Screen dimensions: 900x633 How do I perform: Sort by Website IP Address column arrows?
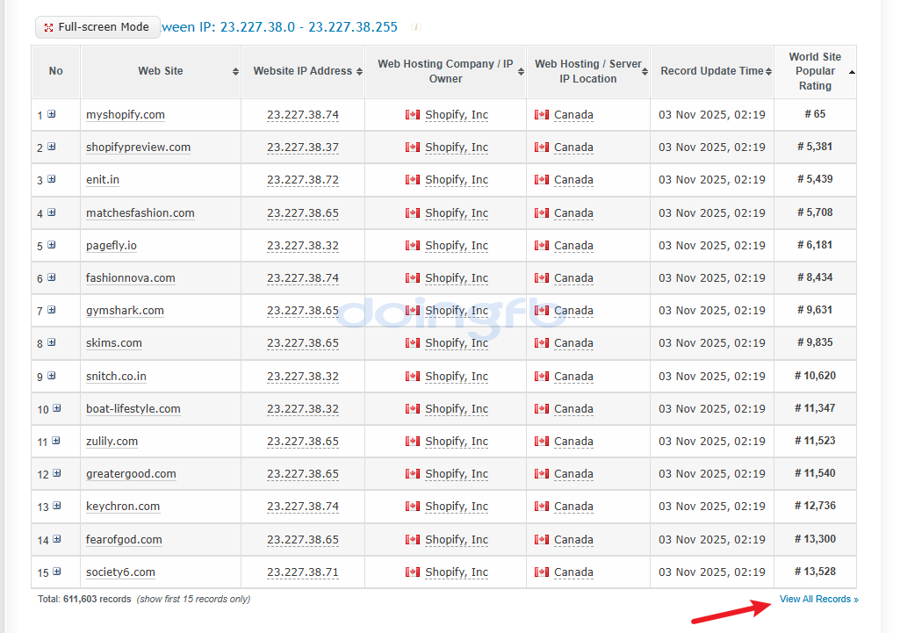click(359, 72)
